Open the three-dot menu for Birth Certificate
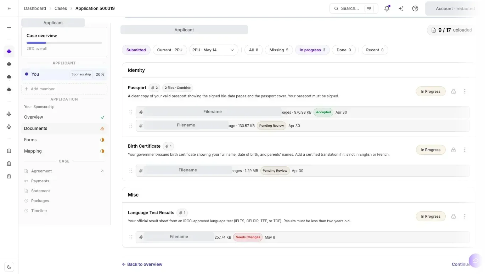The width and height of the screenshot is (490, 274). click(x=465, y=150)
